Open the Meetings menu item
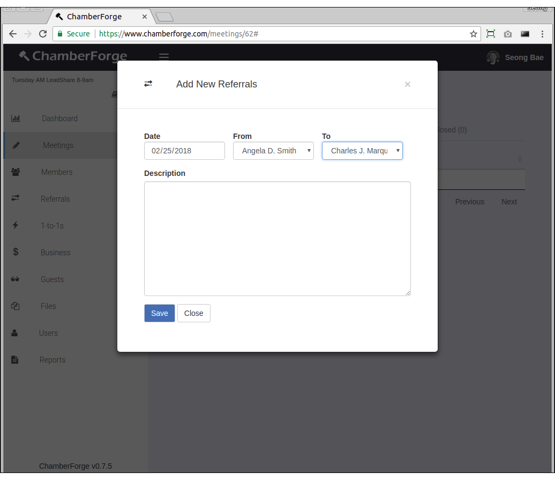This screenshot has height=480, width=555. tap(58, 145)
